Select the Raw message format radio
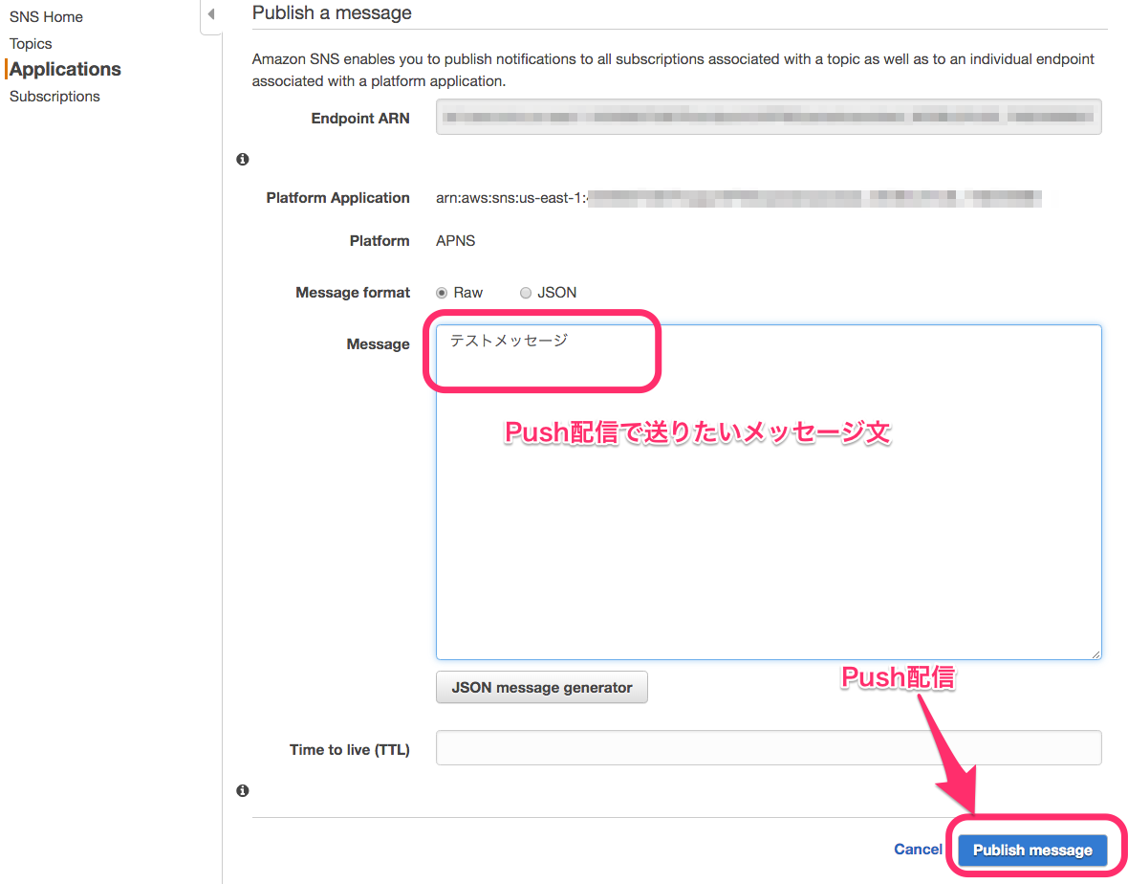 click(x=441, y=293)
